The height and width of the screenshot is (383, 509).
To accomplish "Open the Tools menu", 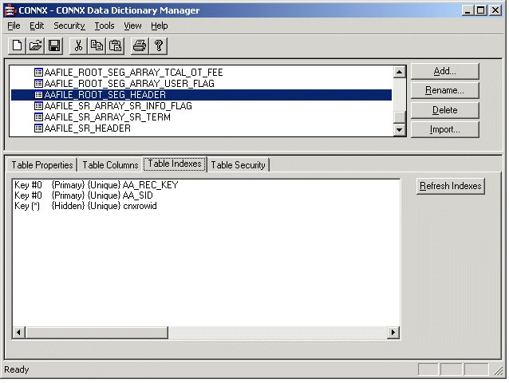I will click(x=104, y=26).
